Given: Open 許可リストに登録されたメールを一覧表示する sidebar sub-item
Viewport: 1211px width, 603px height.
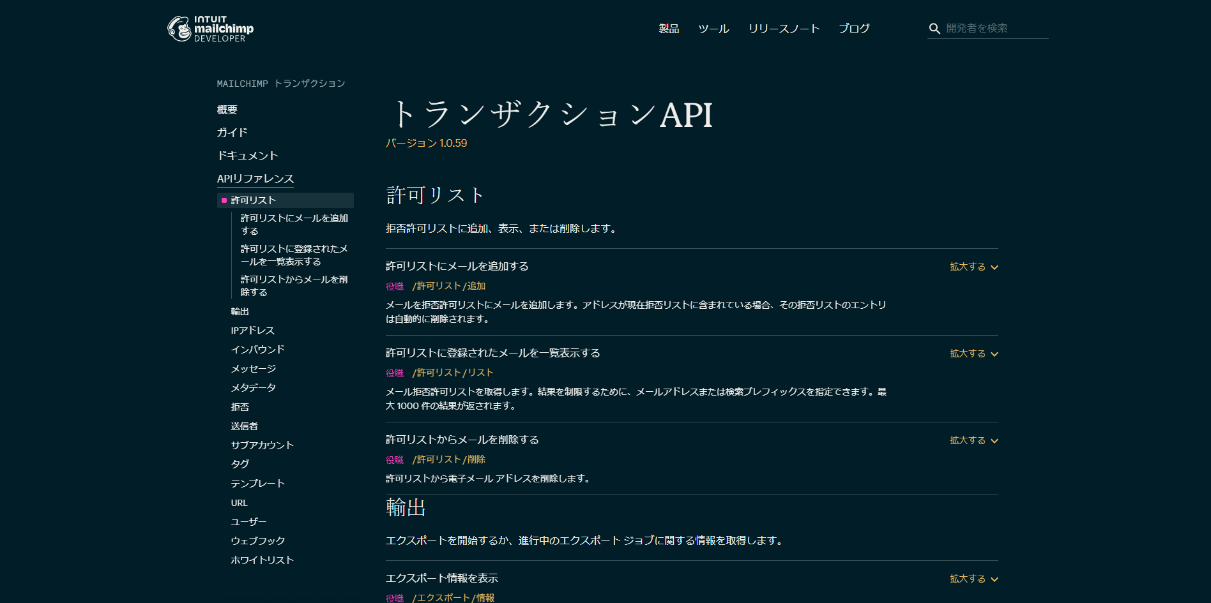Looking at the screenshot, I should (294, 255).
